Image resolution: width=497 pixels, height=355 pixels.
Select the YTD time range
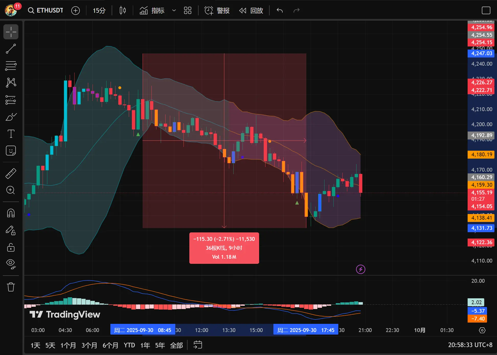(129, 345)
